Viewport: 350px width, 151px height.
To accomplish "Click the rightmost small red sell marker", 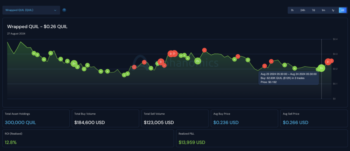I will point(332,61).
